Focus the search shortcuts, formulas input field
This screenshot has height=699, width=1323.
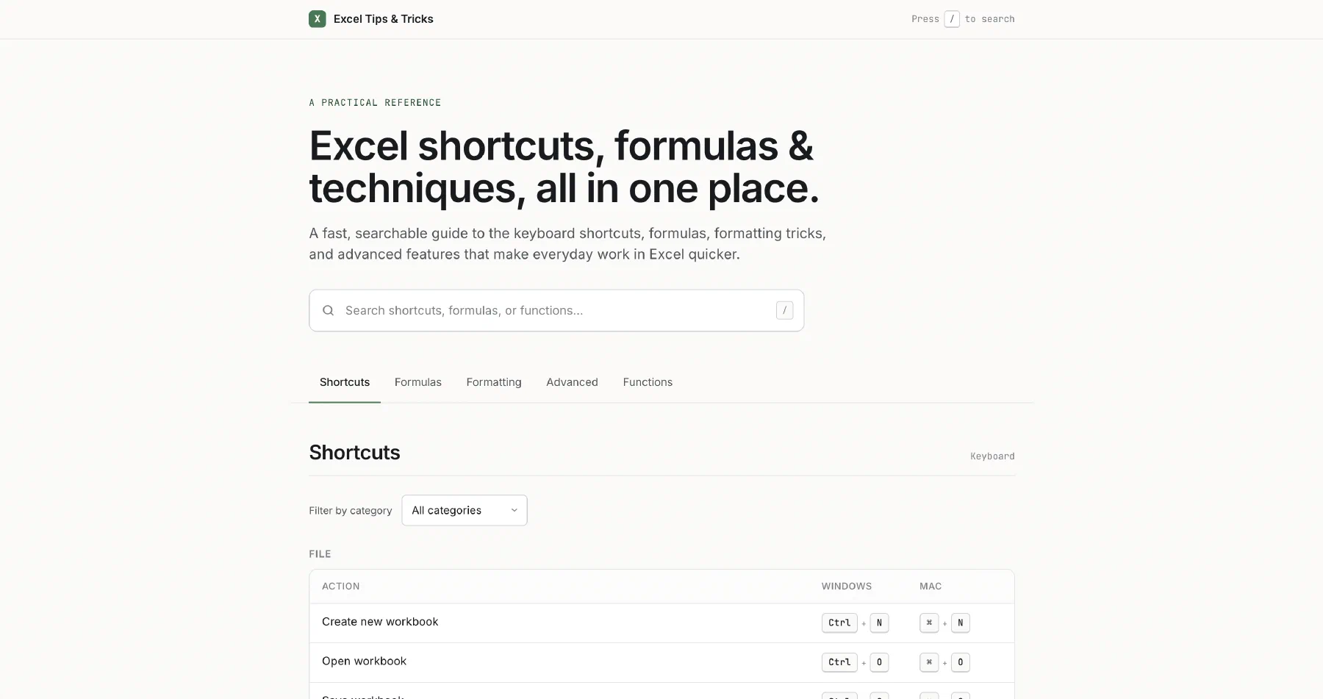tap(556, 310)
